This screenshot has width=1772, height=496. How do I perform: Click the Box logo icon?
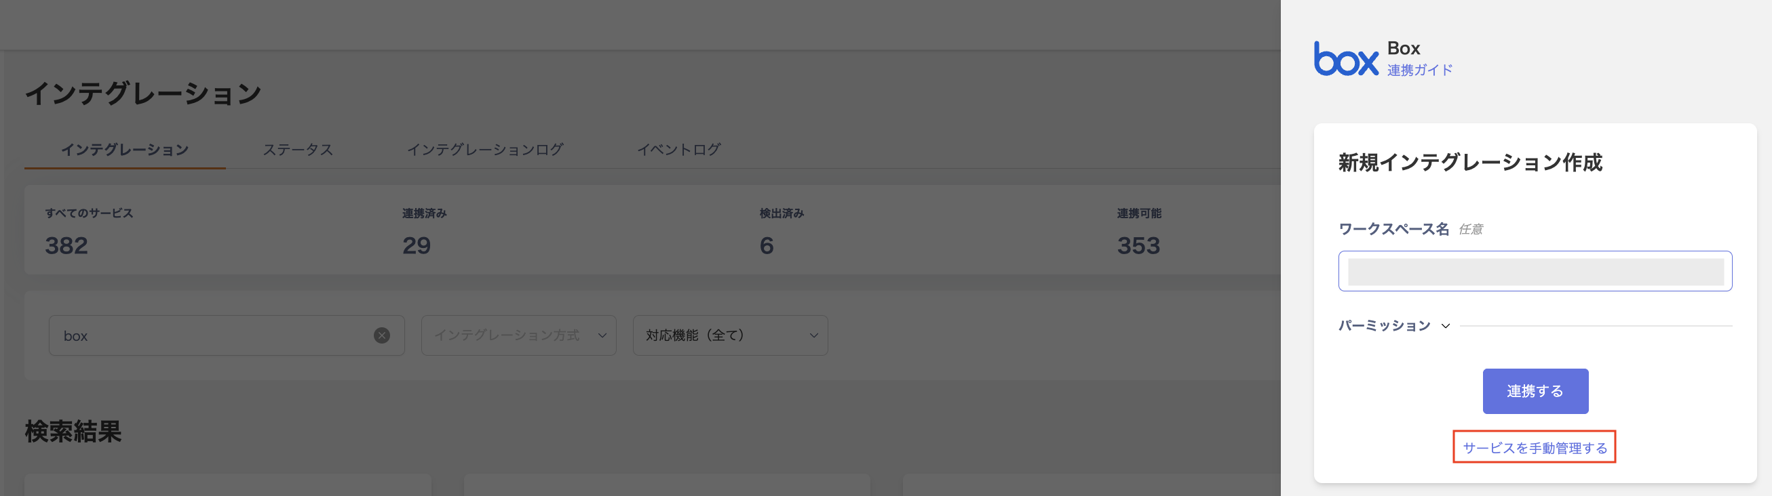[x=1345, y=59]
